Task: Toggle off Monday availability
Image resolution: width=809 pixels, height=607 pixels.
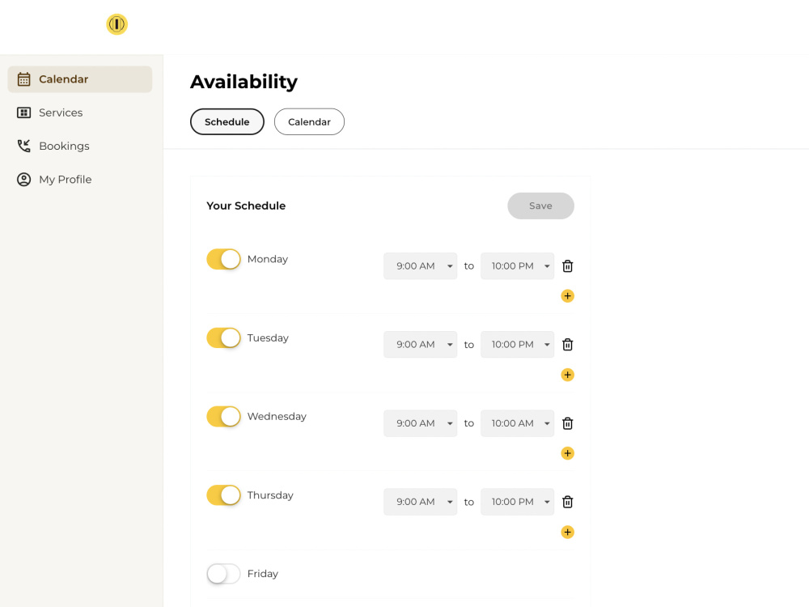Action: (223, 259)
